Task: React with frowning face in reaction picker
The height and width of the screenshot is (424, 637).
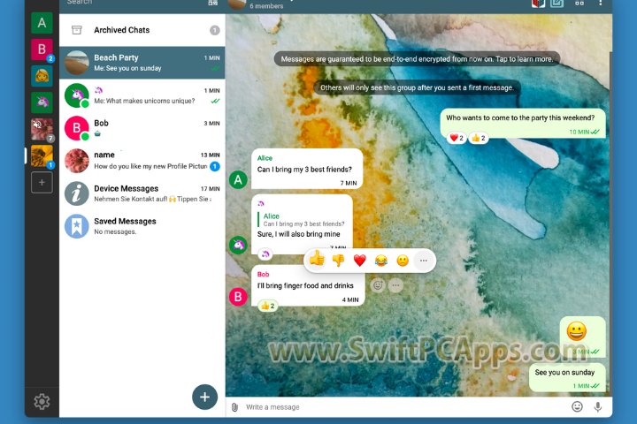Action: click(403, 260)
